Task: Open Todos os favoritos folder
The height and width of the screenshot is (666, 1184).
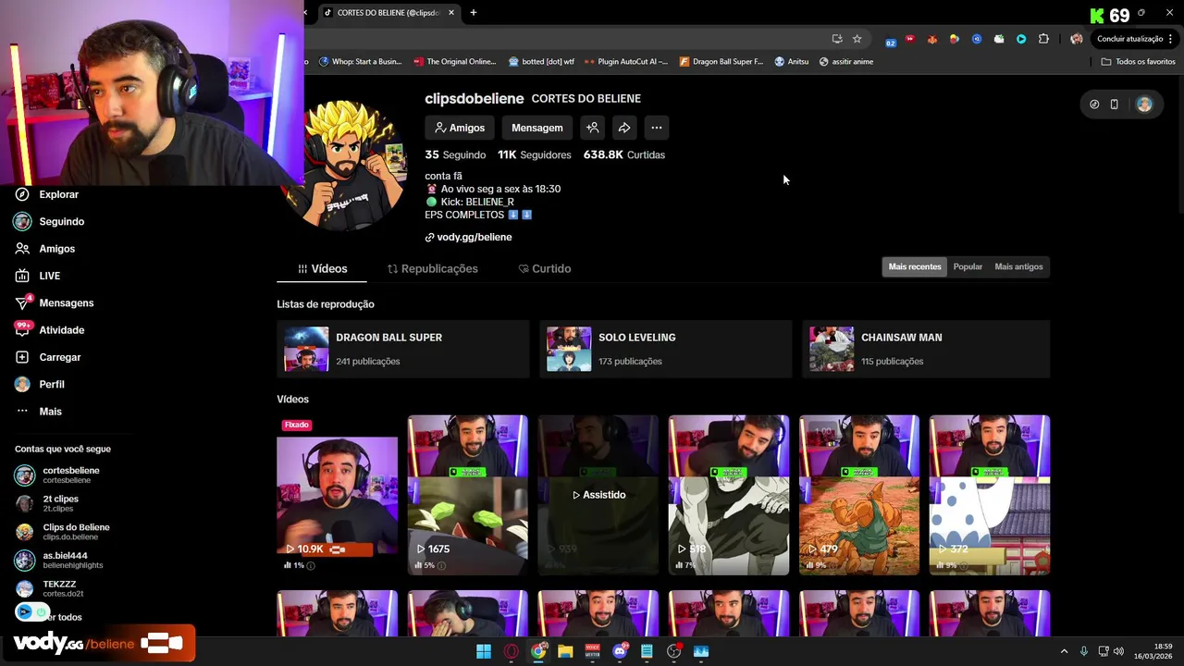Action: click(1138, 62)
